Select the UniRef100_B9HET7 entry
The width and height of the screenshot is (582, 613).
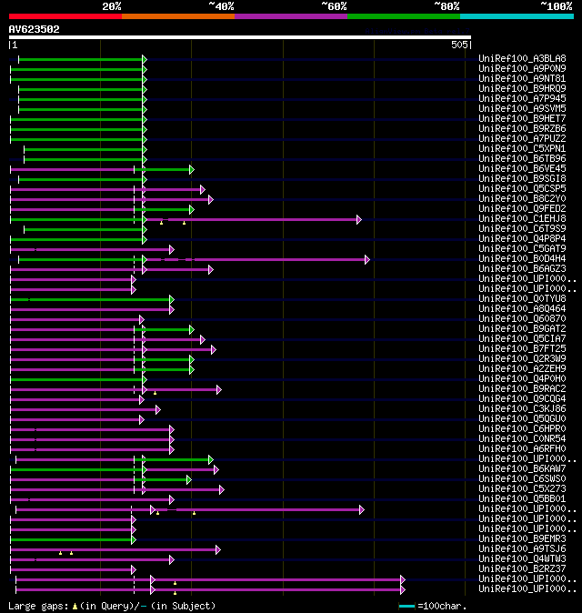click(x=522, y=118)
